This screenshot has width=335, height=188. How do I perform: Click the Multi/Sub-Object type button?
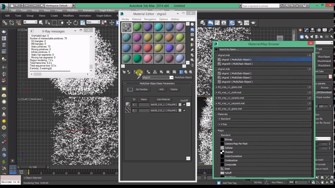[183, 78]
